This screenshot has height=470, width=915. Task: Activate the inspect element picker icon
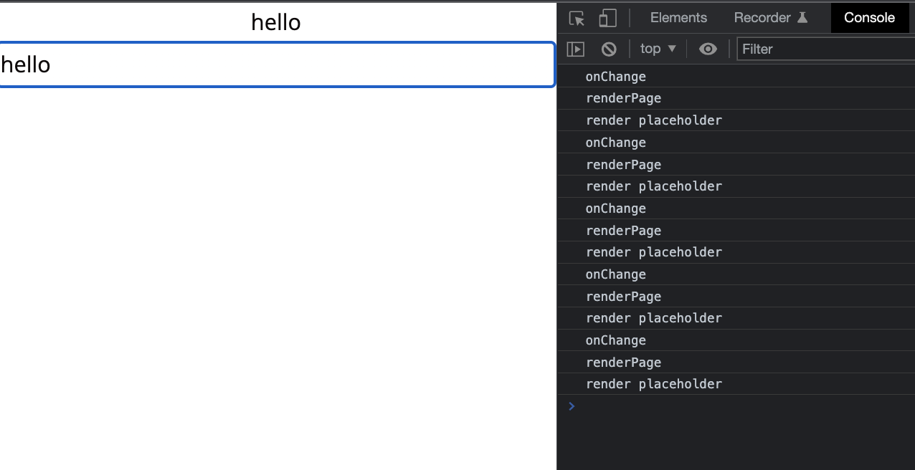(x=577, y=18)
